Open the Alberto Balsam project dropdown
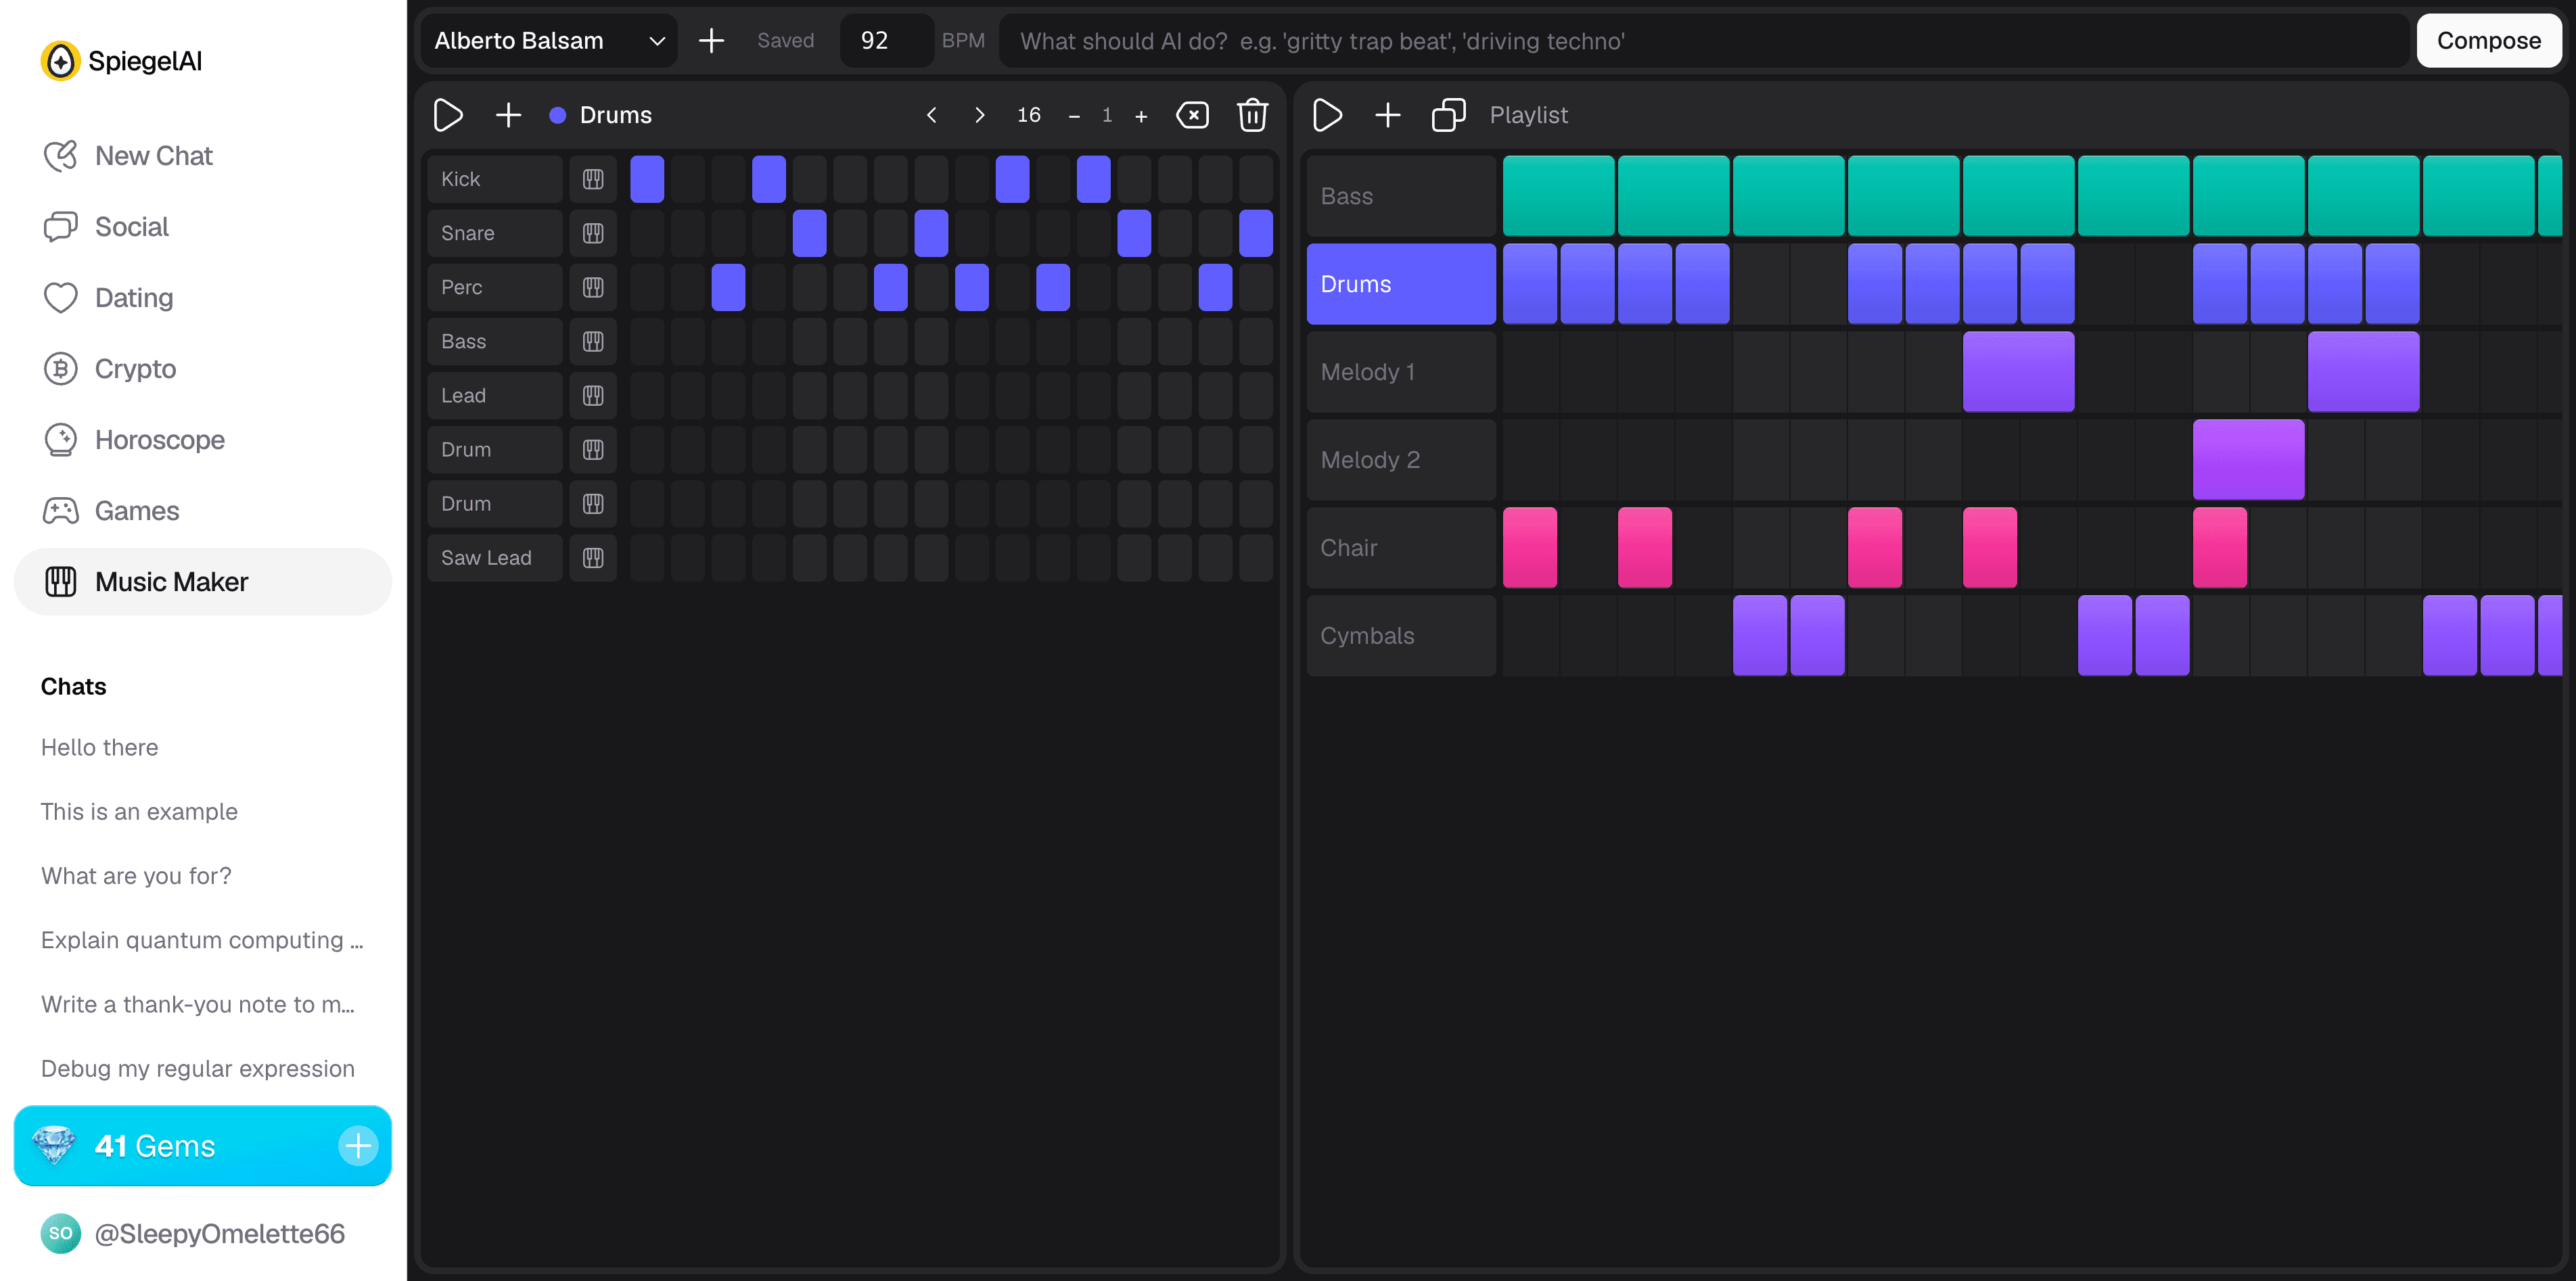Image resolution: width=2576 pixels, height=1281 pixels. pos(548,41)
